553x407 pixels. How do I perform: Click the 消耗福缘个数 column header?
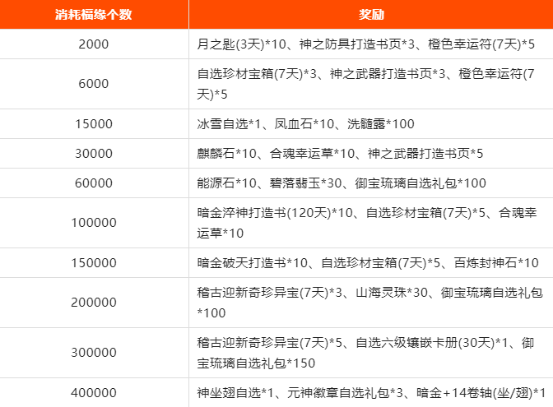94,15
